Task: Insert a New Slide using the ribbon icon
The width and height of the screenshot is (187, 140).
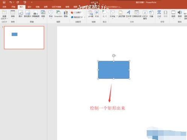Action: pyautogui.click(x=5, y=12)
